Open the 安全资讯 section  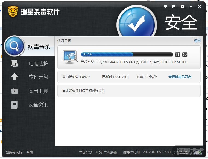pyautogui.click(x=38, y=105)
